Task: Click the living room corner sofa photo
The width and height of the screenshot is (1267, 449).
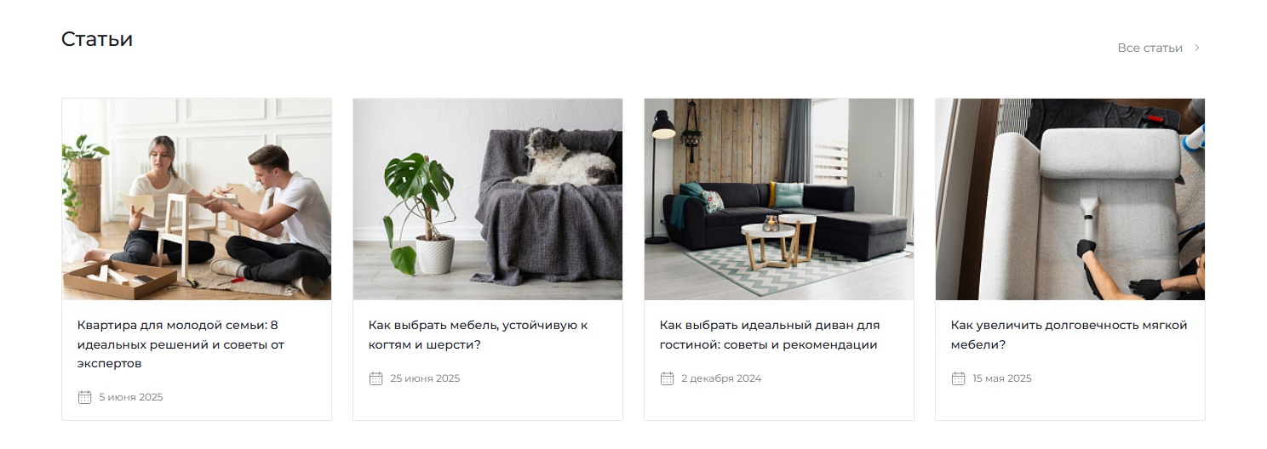Action: [779, 199]
